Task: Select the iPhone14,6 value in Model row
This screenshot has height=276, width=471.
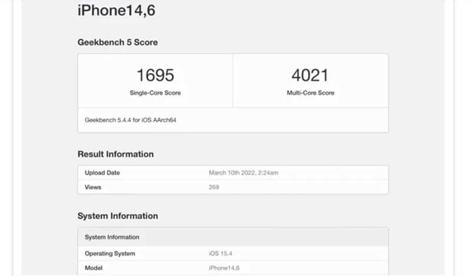Action: [224, 268]
